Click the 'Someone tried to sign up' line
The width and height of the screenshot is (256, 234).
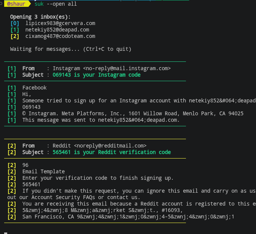coord(139,101)
